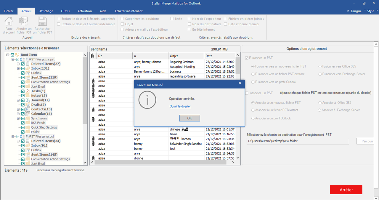
Task: Uncheck the RSS Feeds checkbox
Action: click(23, 123)
